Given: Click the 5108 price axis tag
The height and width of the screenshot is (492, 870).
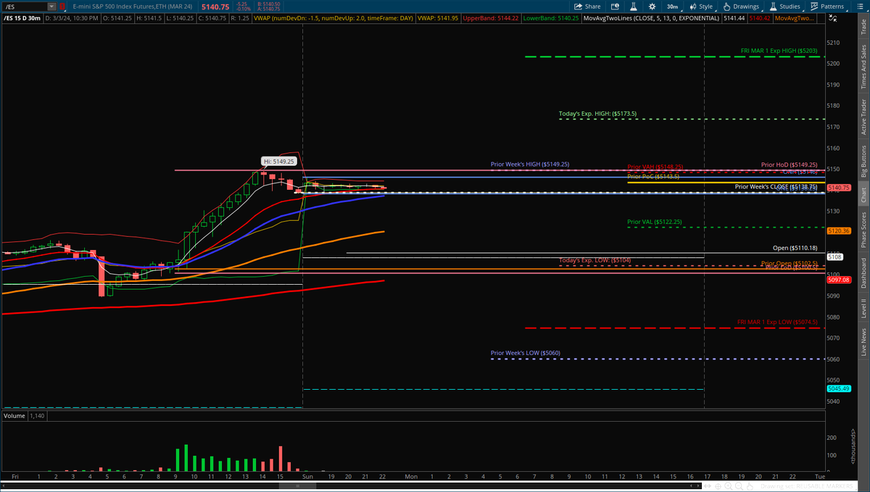Looking at the screenshot, I should (x=834, y=257).
